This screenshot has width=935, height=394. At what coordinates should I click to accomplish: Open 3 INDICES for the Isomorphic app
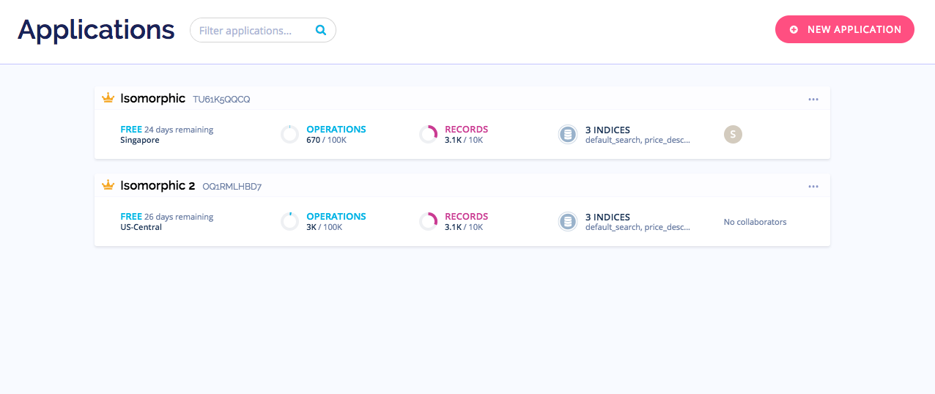tap(607, 130)
